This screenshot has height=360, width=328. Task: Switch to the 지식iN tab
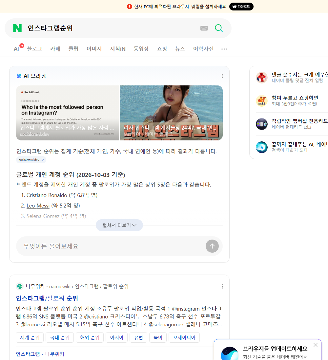(x=118, y=49)
